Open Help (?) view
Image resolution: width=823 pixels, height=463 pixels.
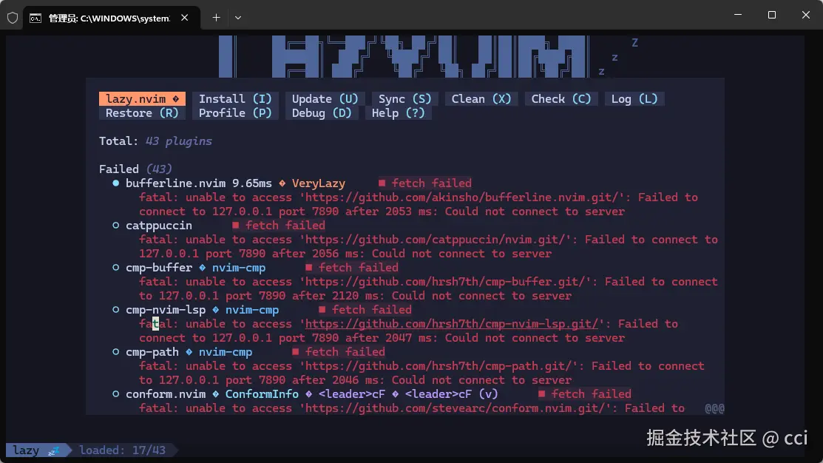(x=399, y=113)
